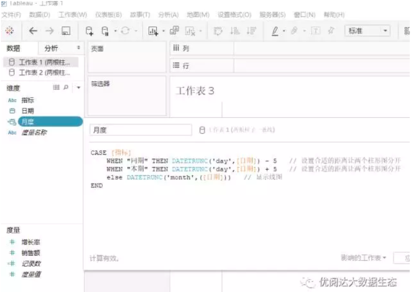The height and width of the screenshot is (292, 411).
Task: Click the Tableau start page logo icon
Action: [x=10, y=31]
